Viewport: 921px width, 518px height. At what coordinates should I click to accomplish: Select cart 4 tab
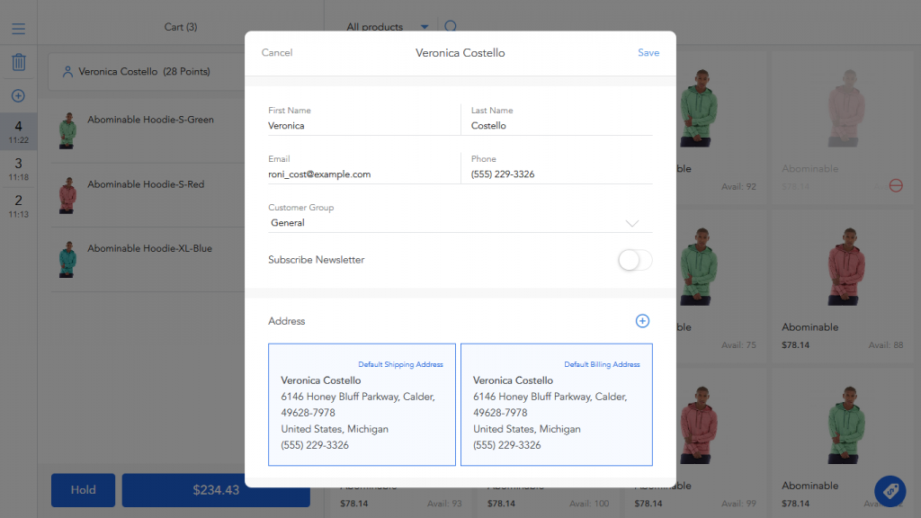coord(18,131)
